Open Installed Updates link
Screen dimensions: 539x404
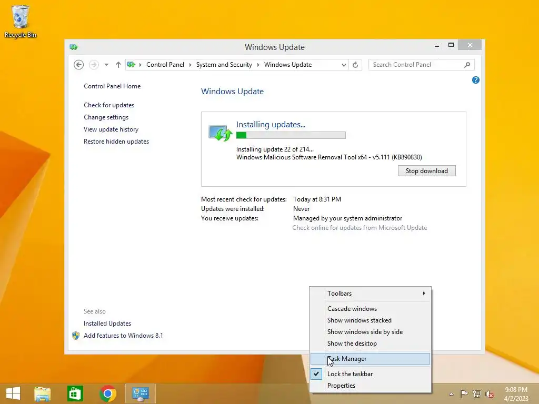[107, 324]
